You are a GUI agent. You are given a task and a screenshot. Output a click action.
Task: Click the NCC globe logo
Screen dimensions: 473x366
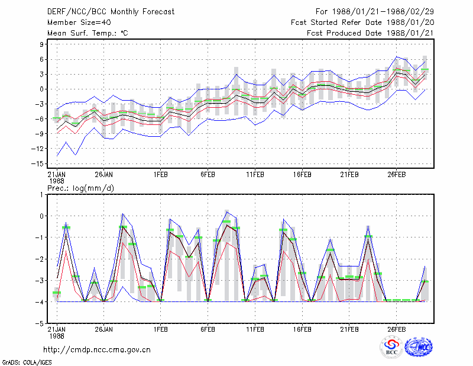(419, 347)
